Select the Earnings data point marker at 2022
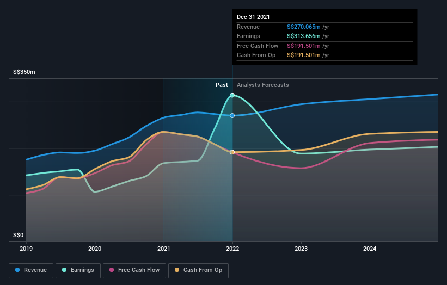447x285 pixels. point(232,95)
